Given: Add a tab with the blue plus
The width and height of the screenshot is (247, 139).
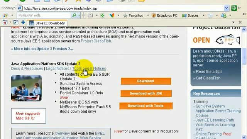Looking at the screenshot, I should (x=23, y=22).
